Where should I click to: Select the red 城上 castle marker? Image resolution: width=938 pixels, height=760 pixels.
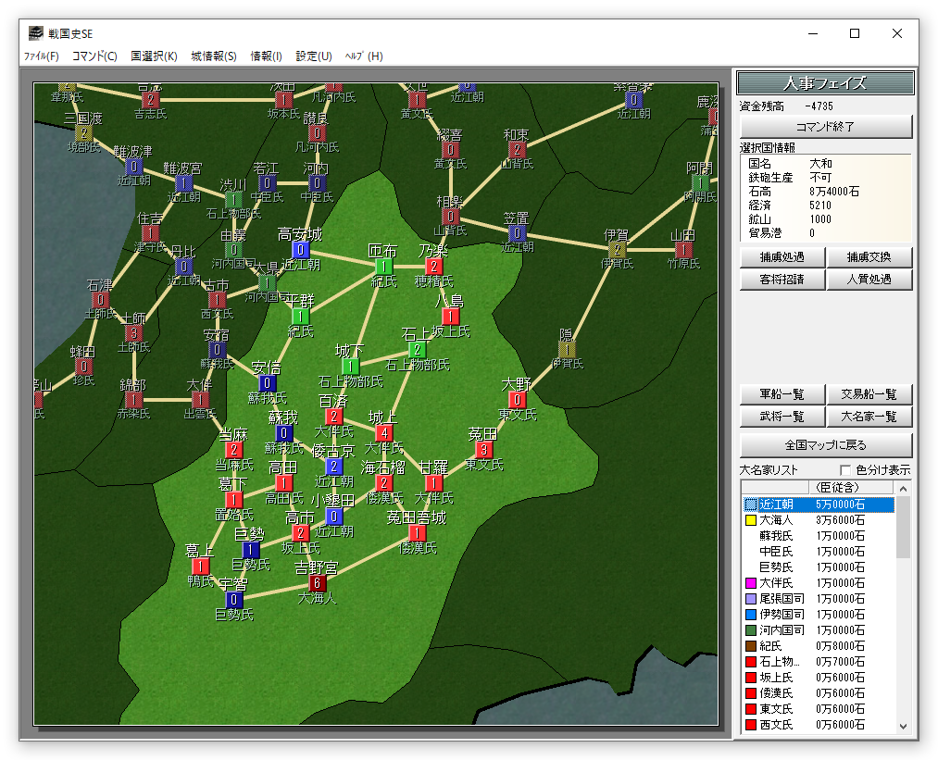[384, 432]
